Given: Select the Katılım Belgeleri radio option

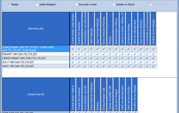Looking at the screenshot, I should click(x=37, y=4).
